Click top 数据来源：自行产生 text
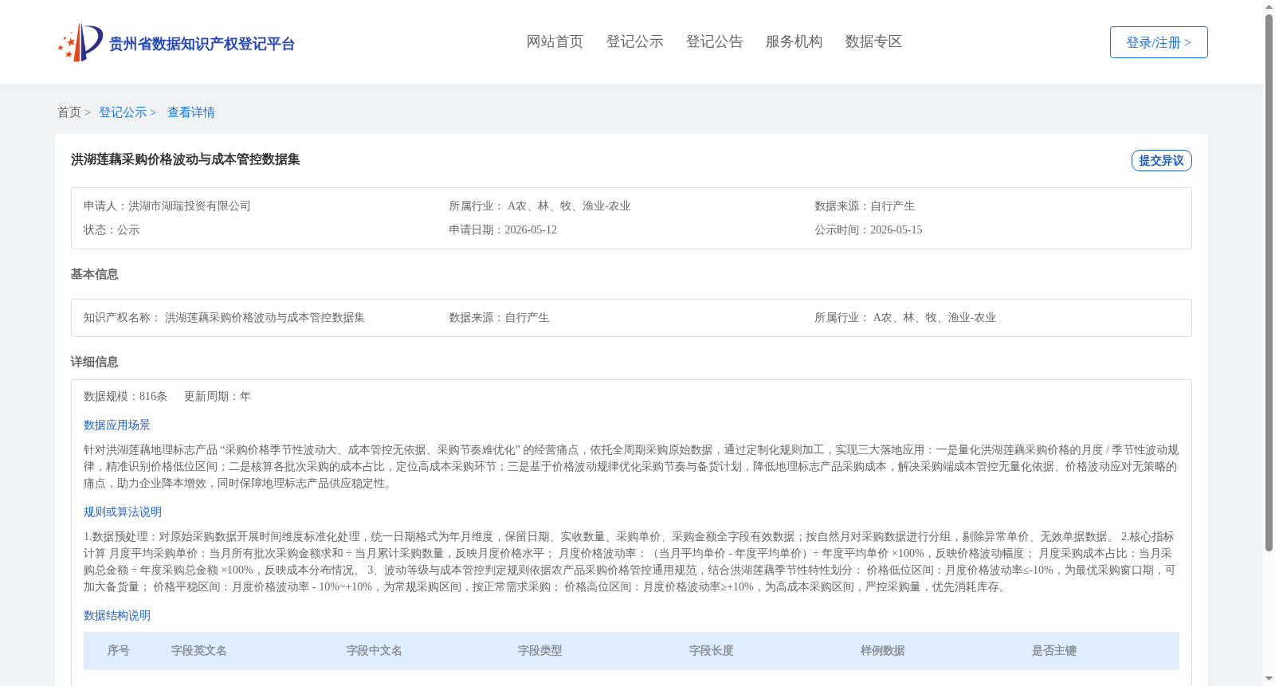This screenshot has width=1275, height=686. click(865, 206)
